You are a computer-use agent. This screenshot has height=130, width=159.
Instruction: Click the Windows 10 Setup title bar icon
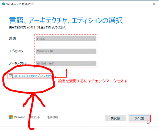pyautogui.click(x=3, y=4)
